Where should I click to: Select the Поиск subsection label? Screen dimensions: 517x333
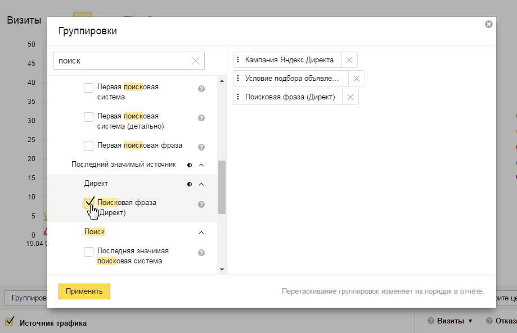coord(95,232)
